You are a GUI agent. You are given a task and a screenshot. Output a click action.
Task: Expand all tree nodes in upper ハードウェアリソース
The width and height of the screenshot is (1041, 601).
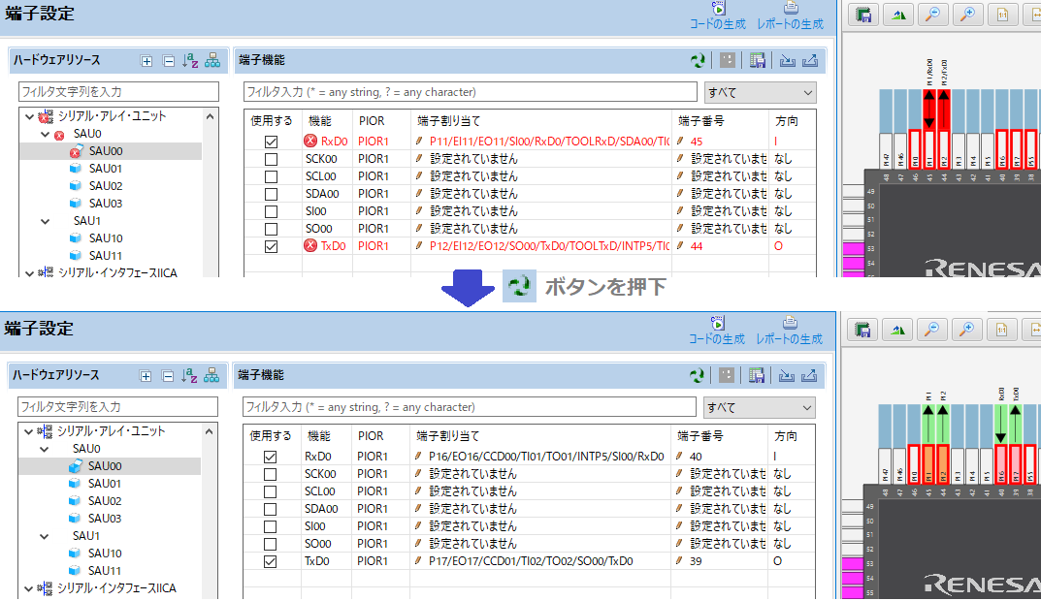point(147,61)
